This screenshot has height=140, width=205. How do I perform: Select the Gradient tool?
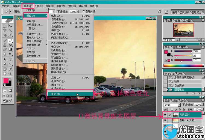pos(10,49)
